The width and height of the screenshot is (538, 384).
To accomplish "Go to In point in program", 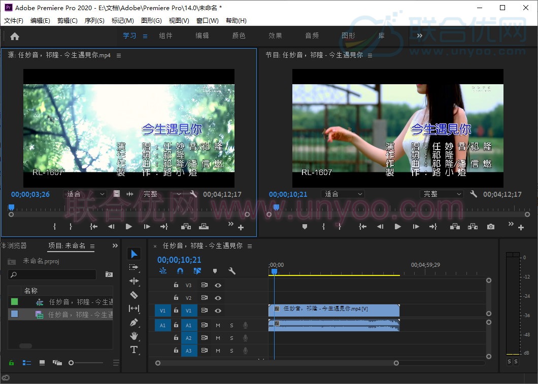I will 363,227.
